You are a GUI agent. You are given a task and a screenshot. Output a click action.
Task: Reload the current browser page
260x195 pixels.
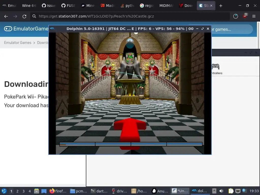click(24, 16)
